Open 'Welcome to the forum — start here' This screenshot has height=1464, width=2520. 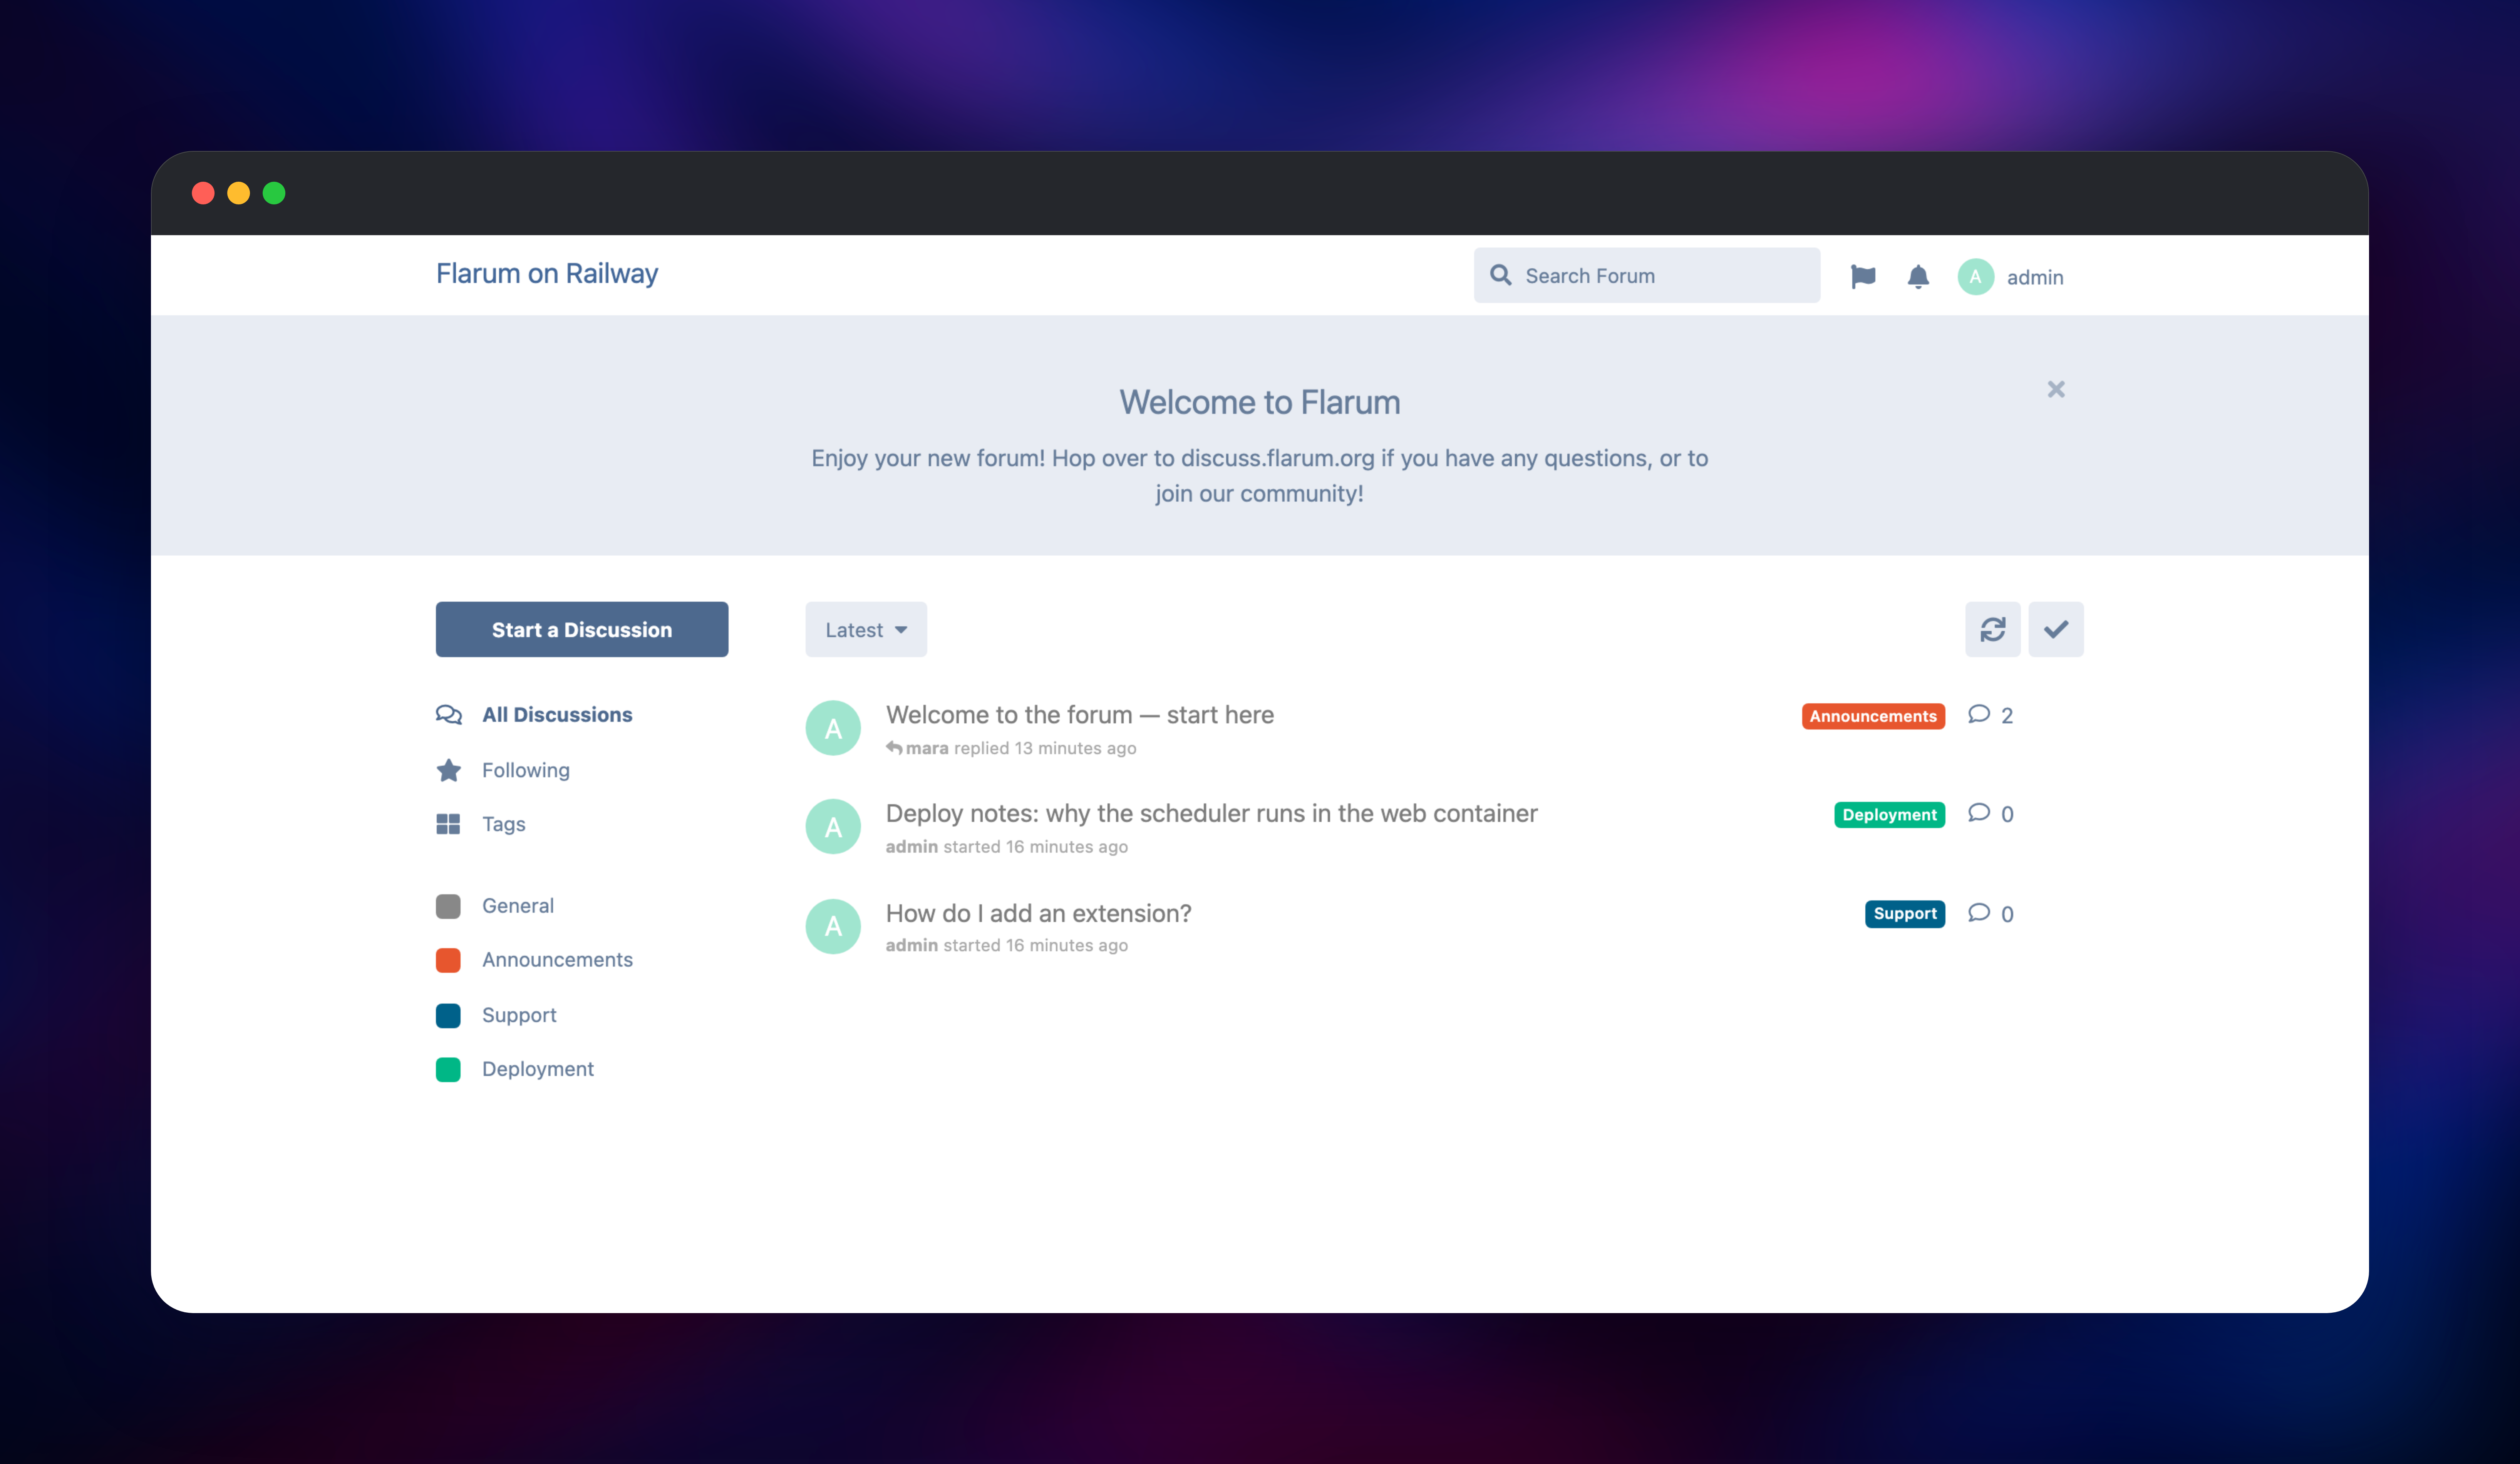[1080, 715]
